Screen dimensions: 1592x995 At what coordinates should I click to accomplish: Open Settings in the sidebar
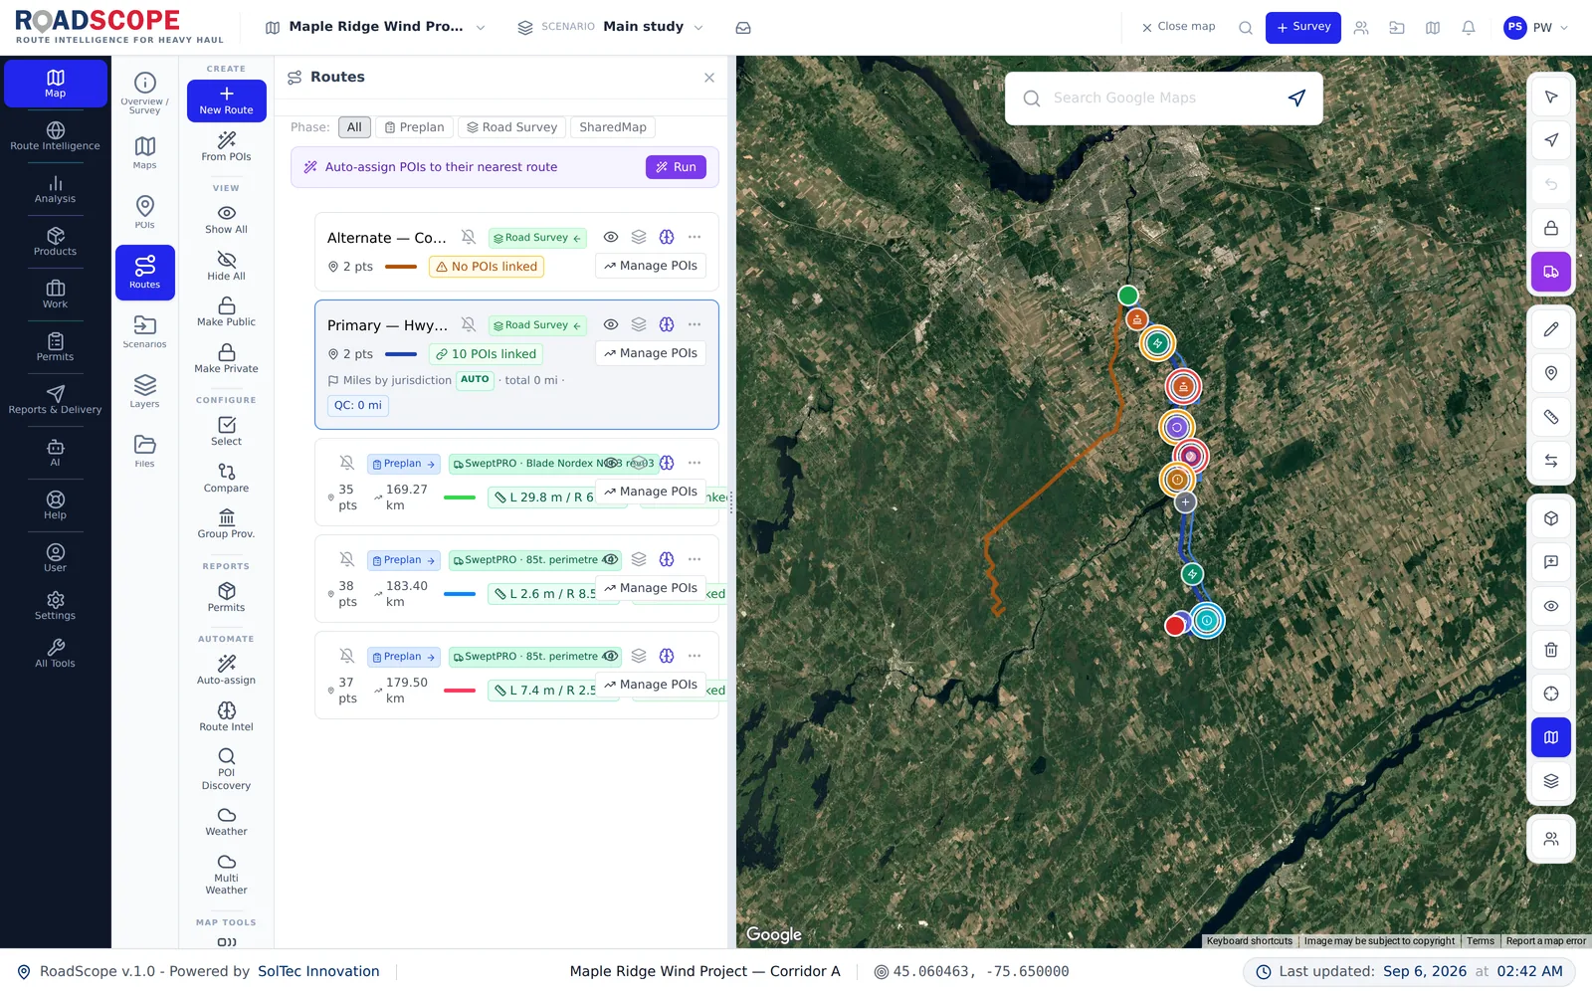[x=55, y=606]
